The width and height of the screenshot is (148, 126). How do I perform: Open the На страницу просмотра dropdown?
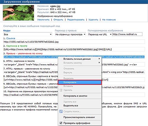[x=70, y=34]
